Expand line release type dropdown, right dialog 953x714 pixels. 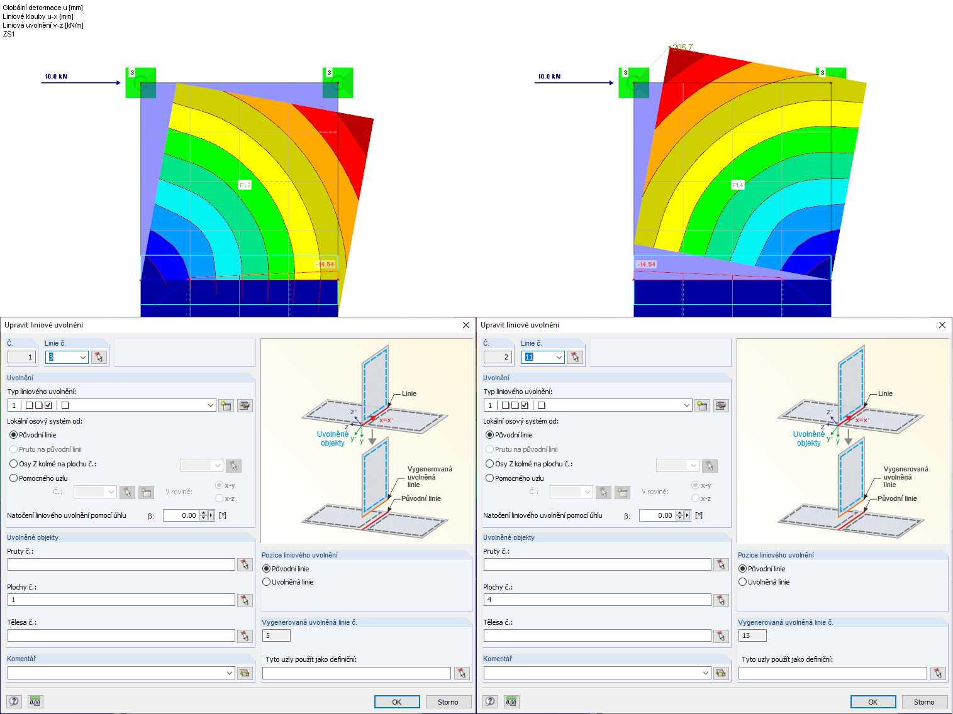click(687, 405)
